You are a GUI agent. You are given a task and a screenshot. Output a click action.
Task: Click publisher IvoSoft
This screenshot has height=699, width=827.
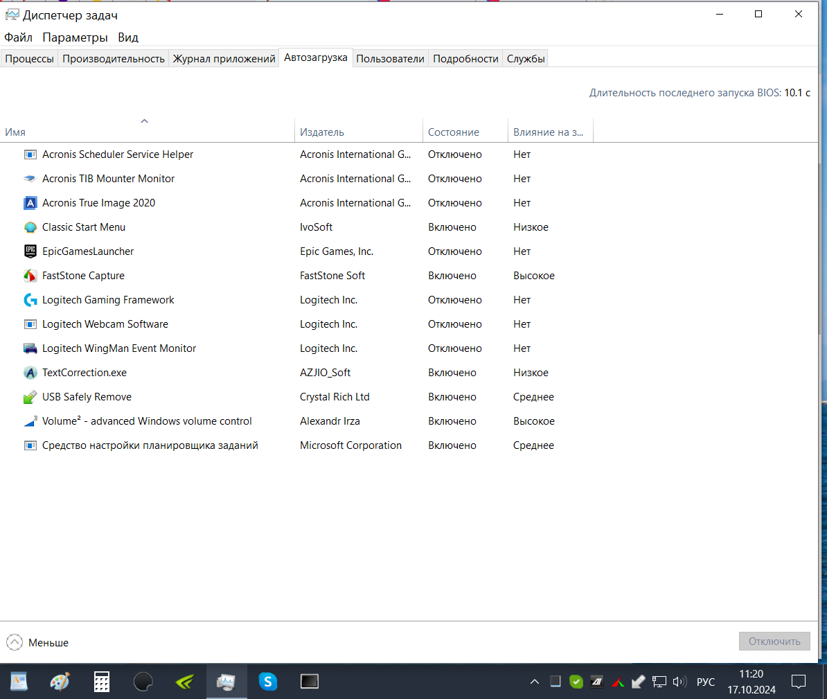pyautogui.click(x=316, y=227)
